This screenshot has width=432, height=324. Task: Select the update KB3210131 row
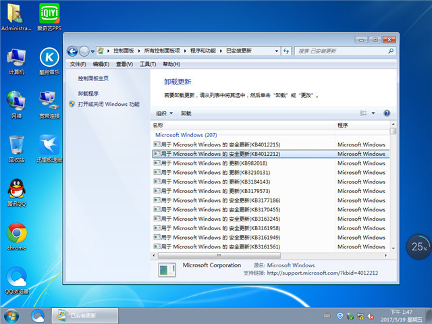point(271,173)
